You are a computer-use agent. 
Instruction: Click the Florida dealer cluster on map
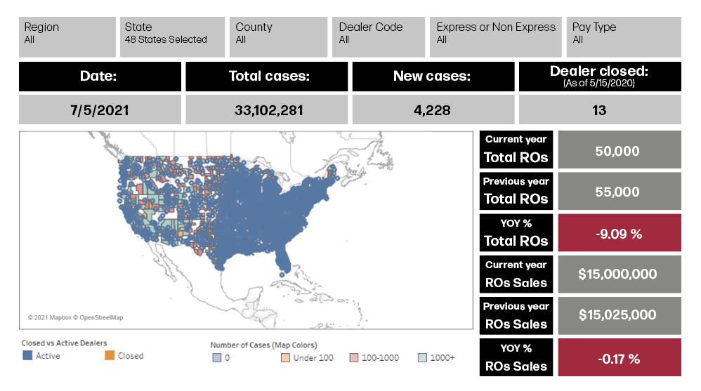tap(282, 260)
